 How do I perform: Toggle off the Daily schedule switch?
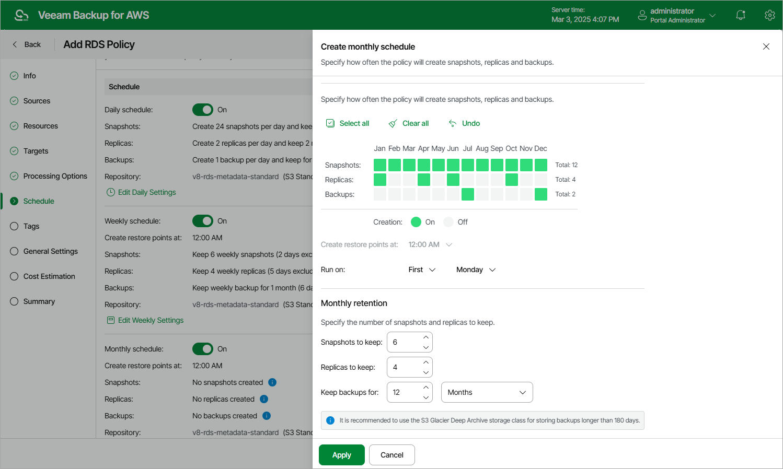(203, 110)
